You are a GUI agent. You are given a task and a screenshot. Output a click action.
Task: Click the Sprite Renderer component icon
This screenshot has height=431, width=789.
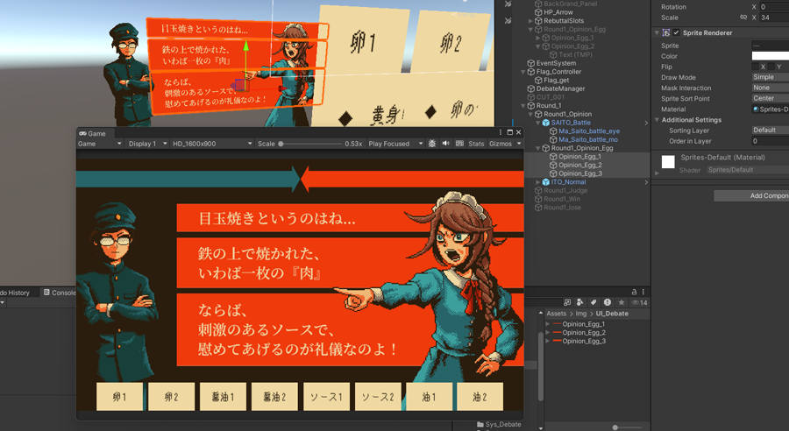click(666, 32)
